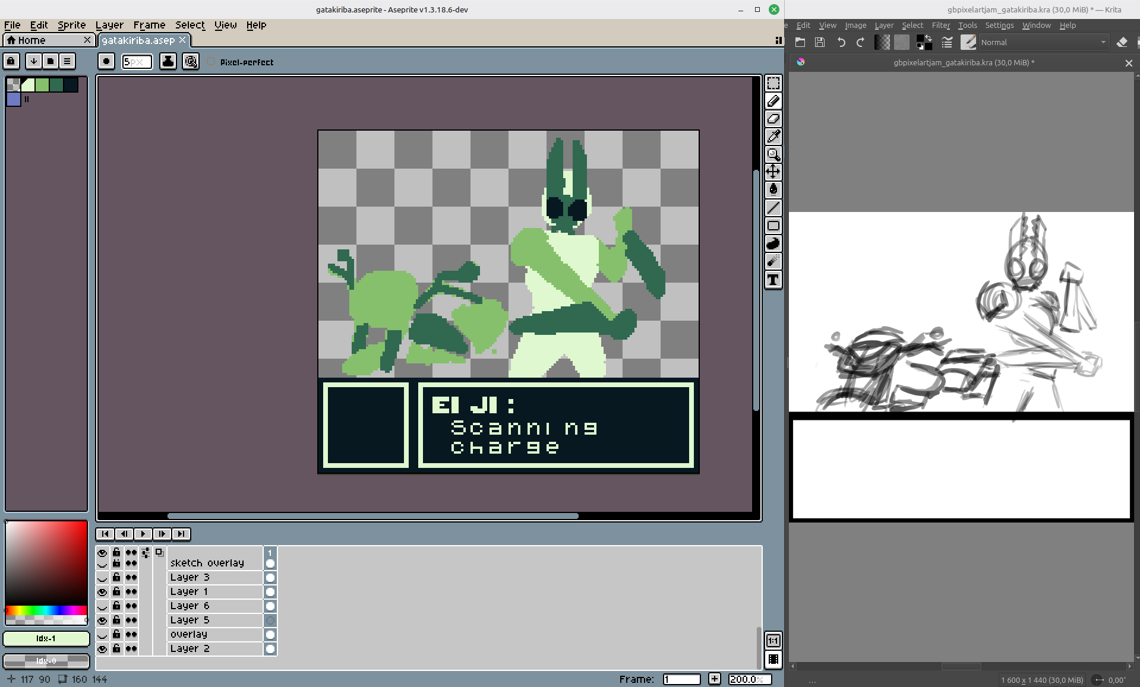Click the rainbow hue slider in Aseprite

tap(46, 610)
